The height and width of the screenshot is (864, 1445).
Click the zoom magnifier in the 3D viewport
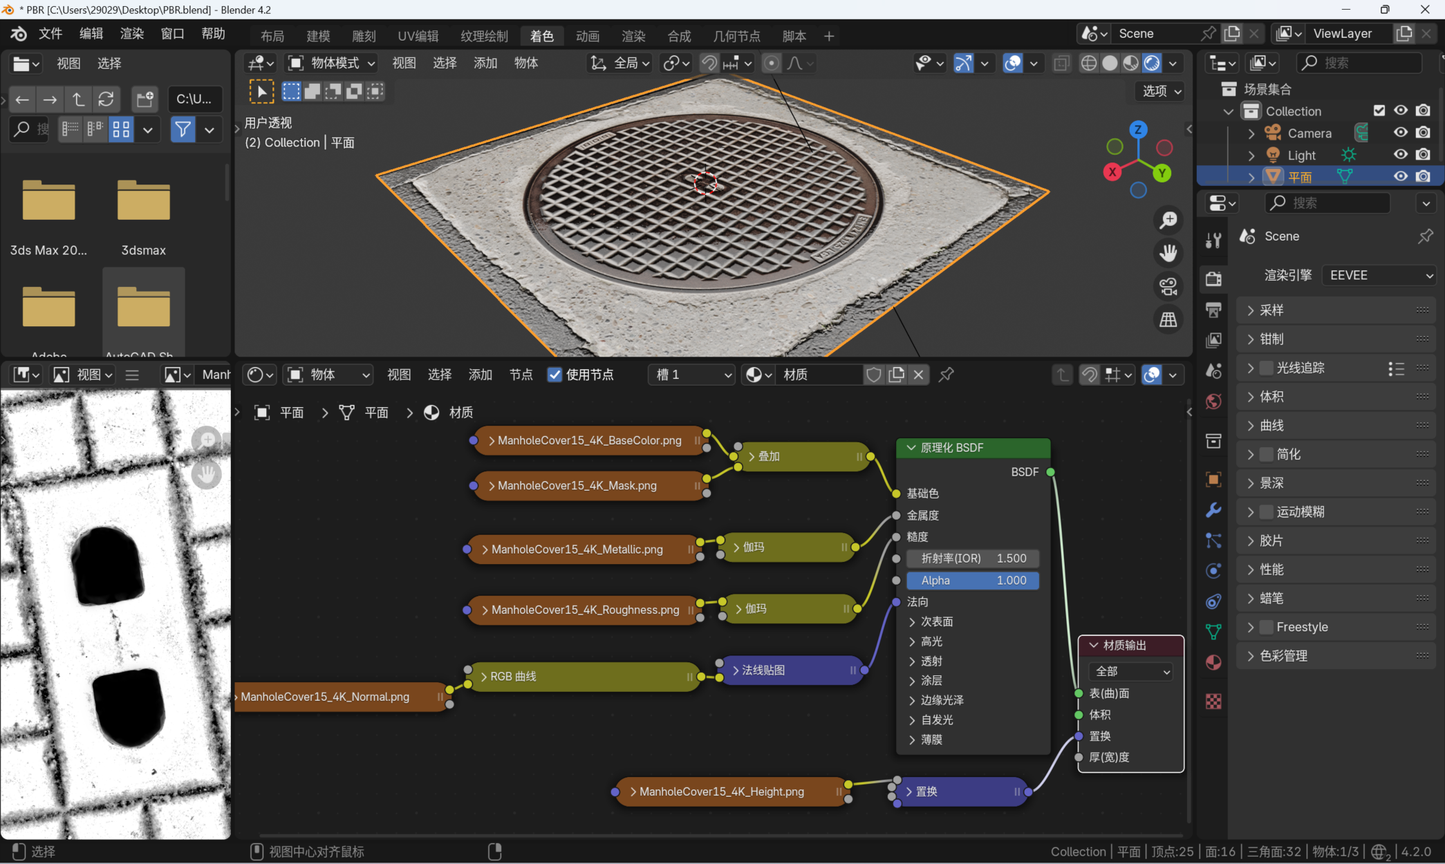1168,220
